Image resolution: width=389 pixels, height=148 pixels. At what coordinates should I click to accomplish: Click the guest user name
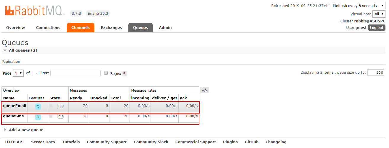click(x=361, y=28)
